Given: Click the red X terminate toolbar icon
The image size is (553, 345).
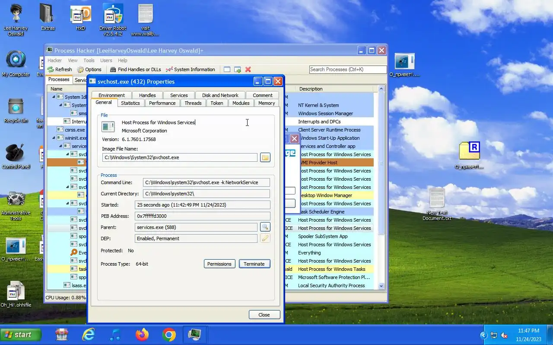Looking at the screenshot, I should [248, 69].
